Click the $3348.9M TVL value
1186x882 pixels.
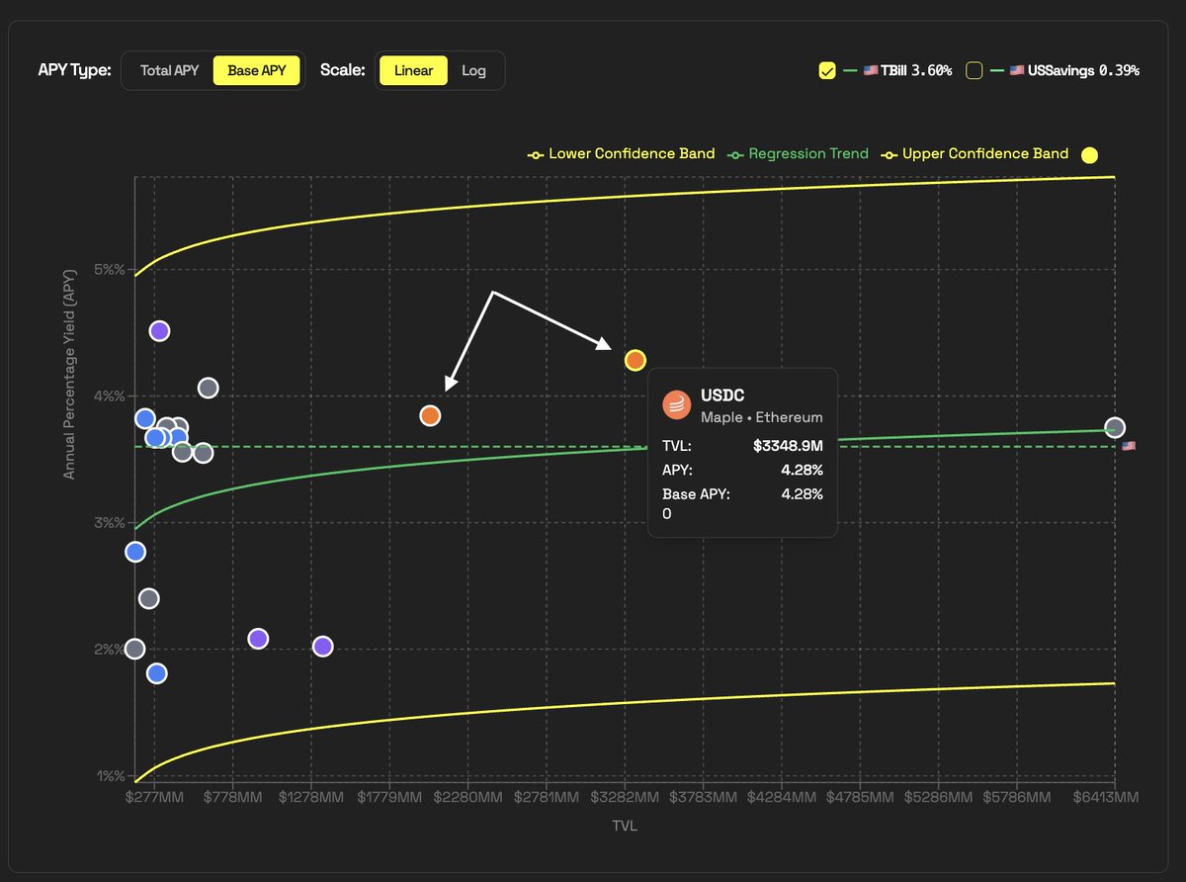(x=788, y=446)
